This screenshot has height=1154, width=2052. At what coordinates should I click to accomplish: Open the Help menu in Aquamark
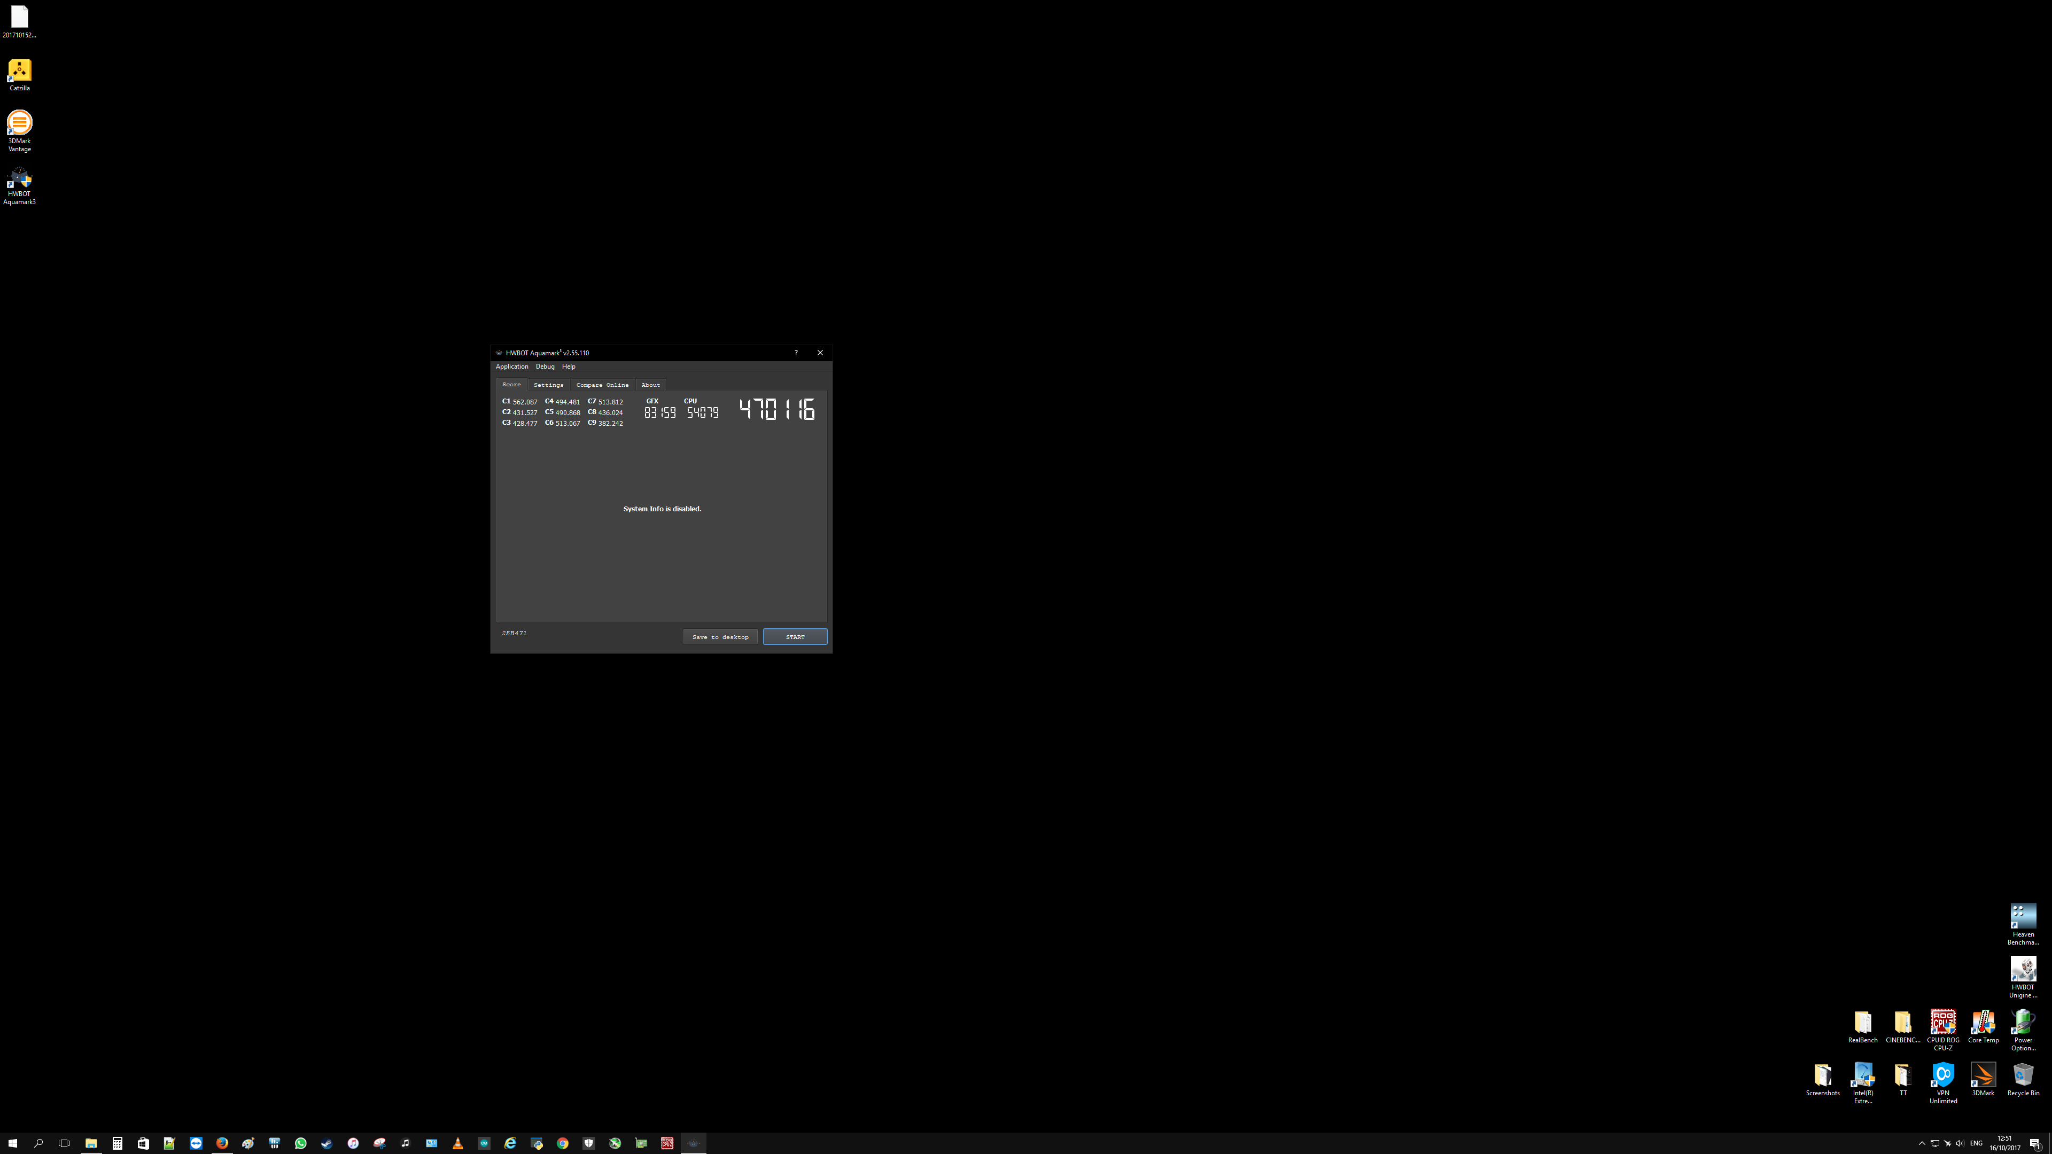pos(568,367)
